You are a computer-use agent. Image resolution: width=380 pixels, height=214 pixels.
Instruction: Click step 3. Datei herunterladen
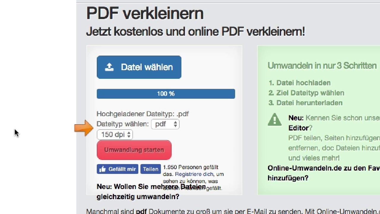pyautogui.click(x=305, y=103)
